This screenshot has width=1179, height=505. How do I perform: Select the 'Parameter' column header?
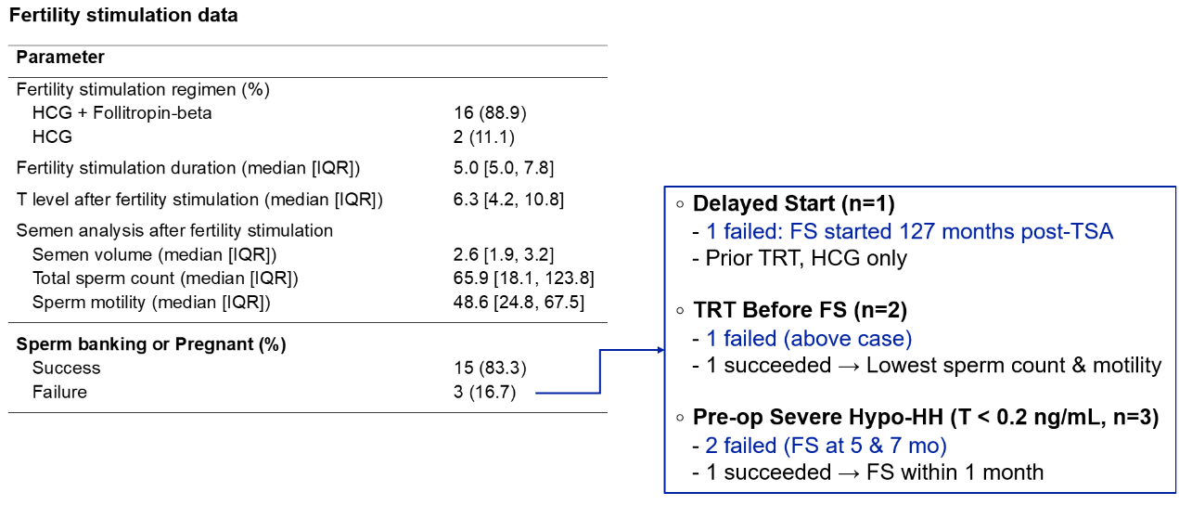60,58
